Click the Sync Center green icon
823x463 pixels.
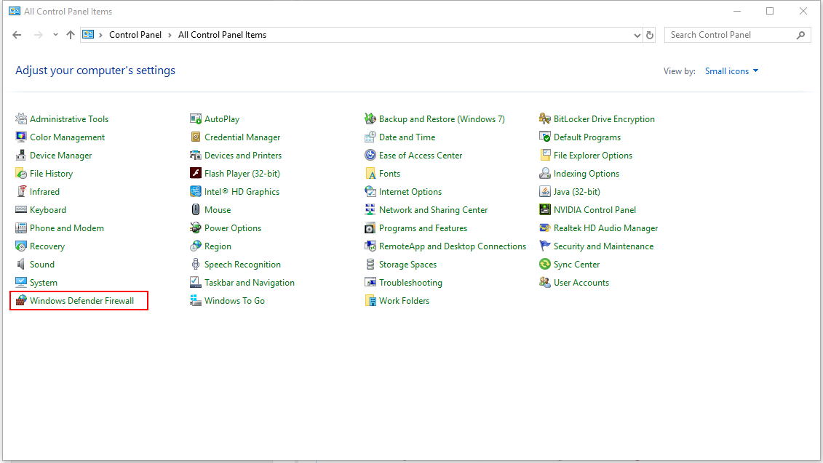click(545, 265)
